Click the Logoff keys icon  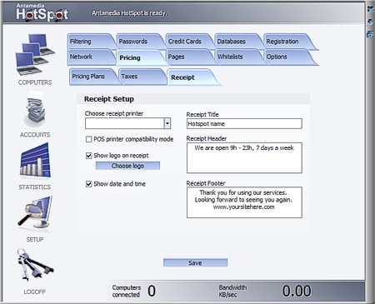35,266
